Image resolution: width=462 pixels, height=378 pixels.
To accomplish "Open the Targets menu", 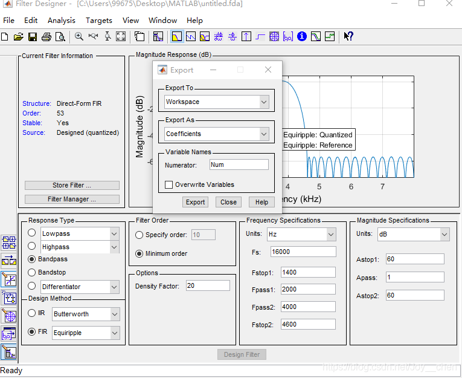I will click(98, 21).
